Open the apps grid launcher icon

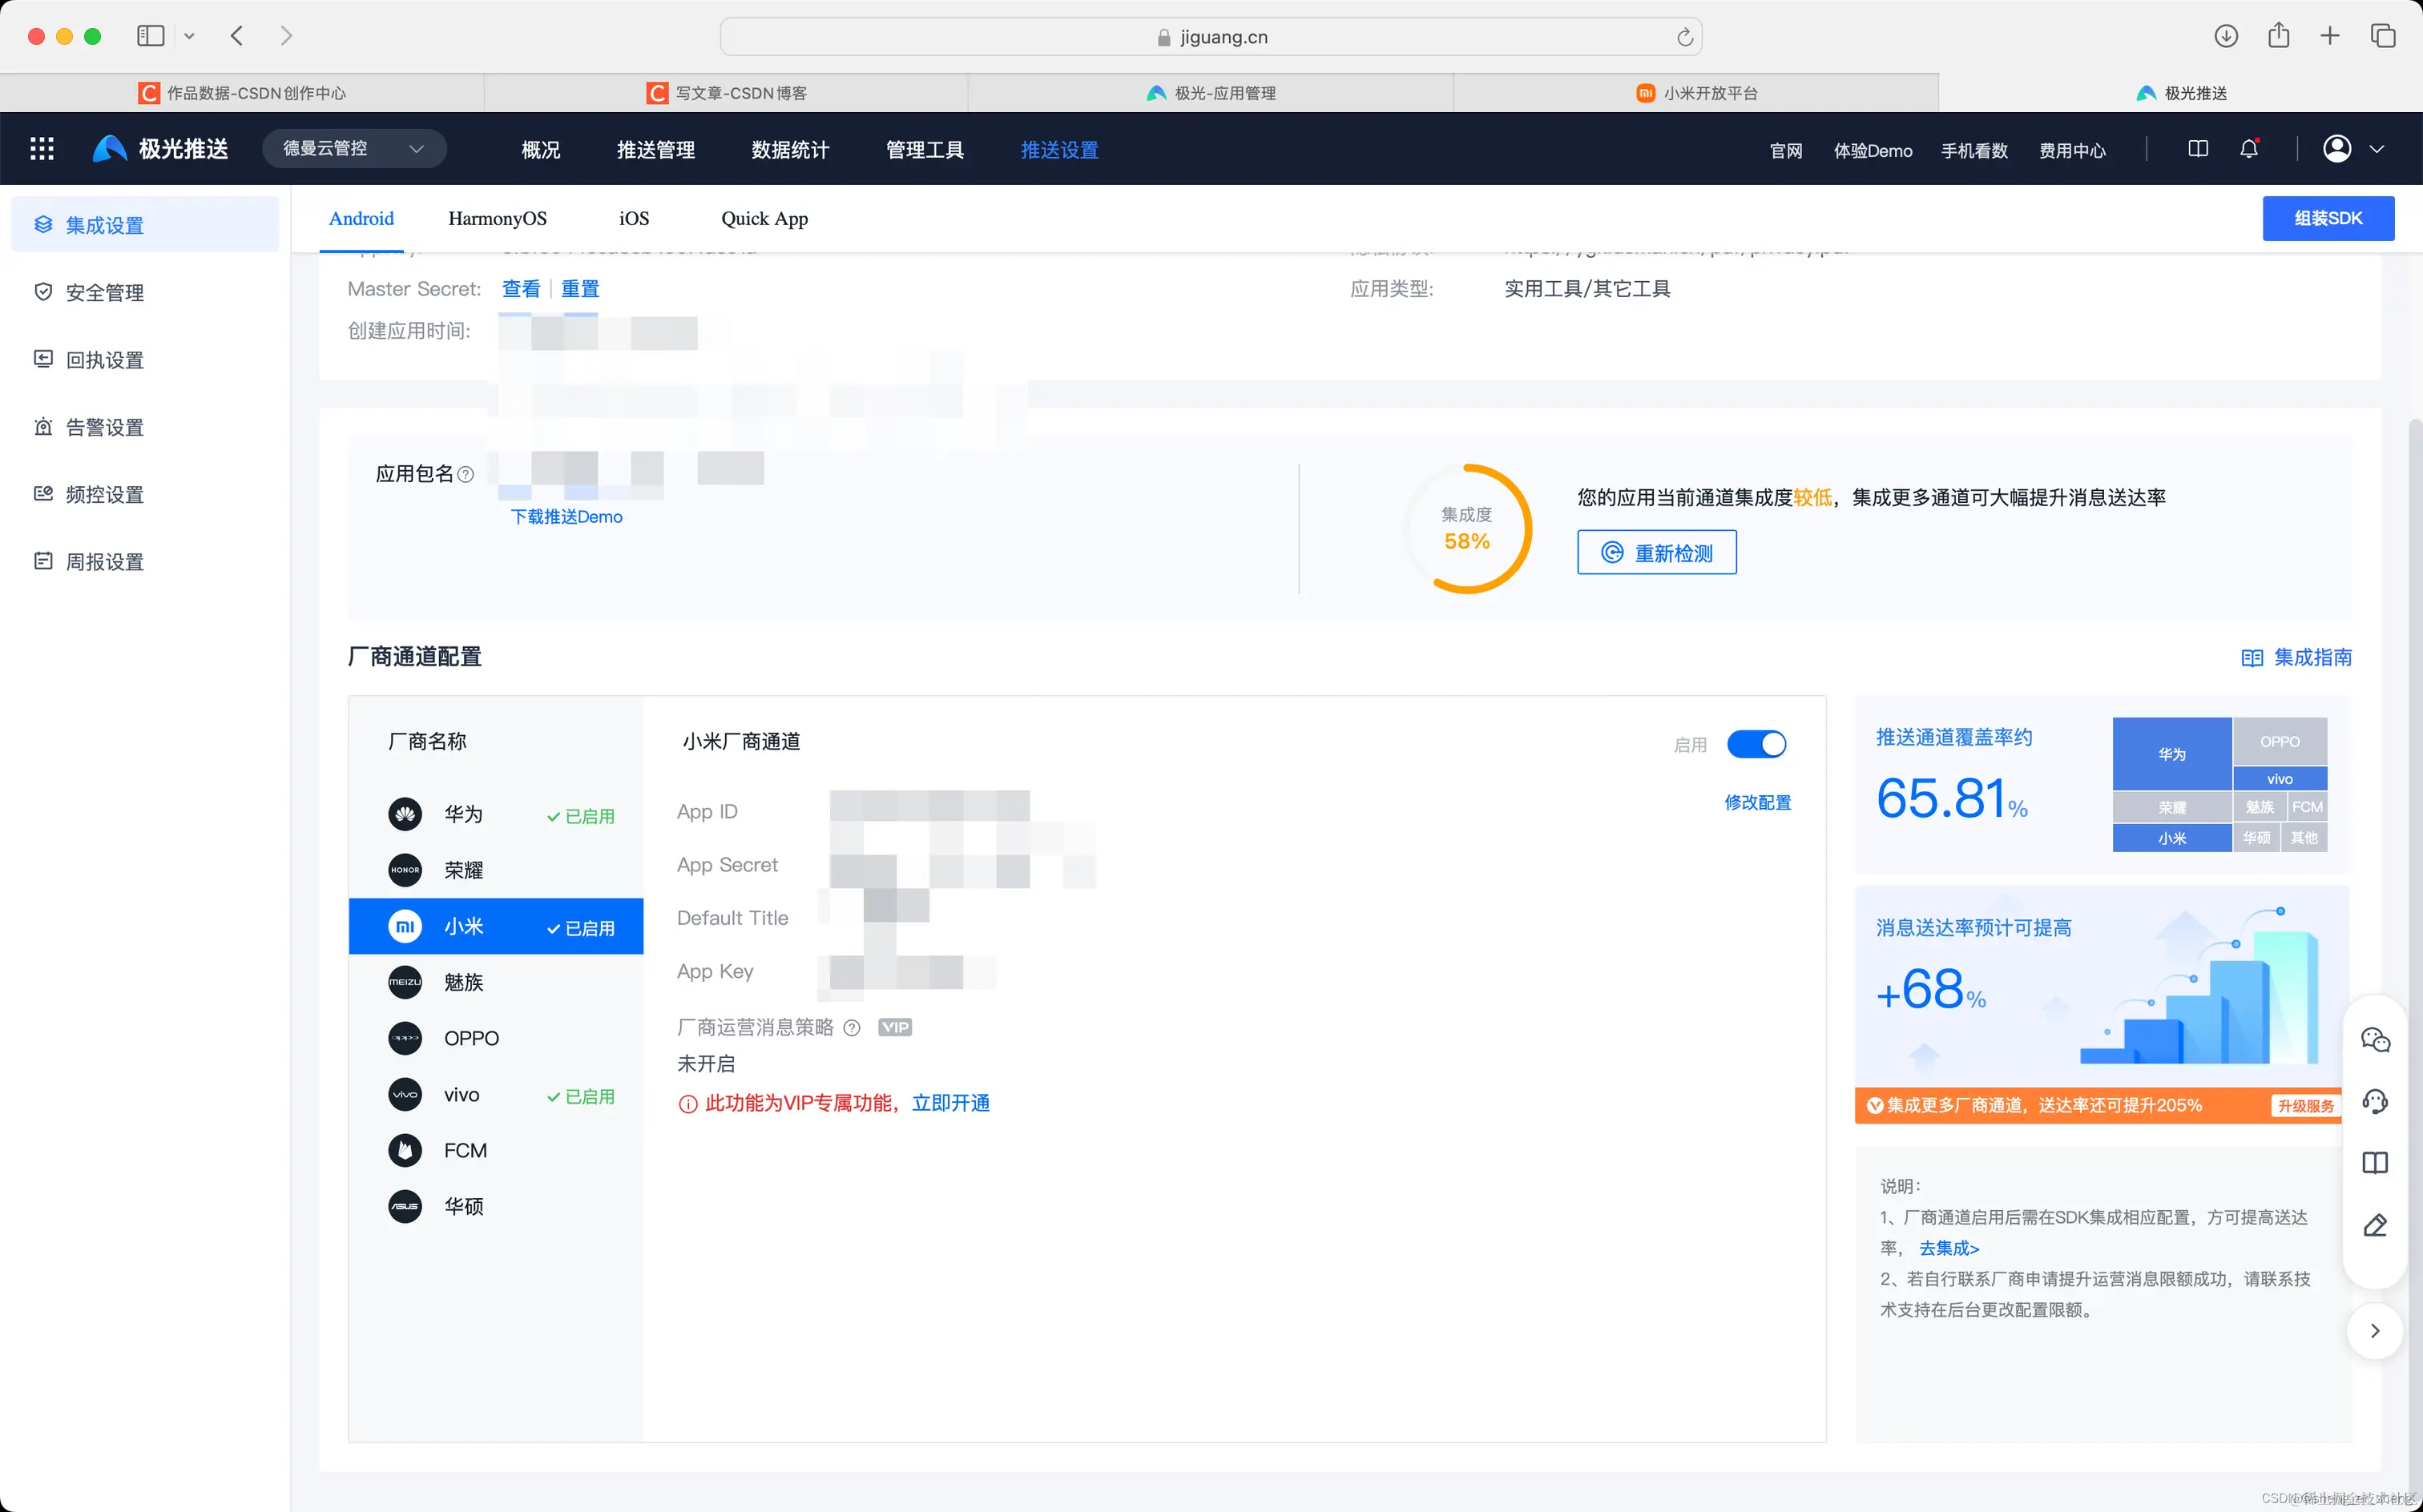point(42,148)
